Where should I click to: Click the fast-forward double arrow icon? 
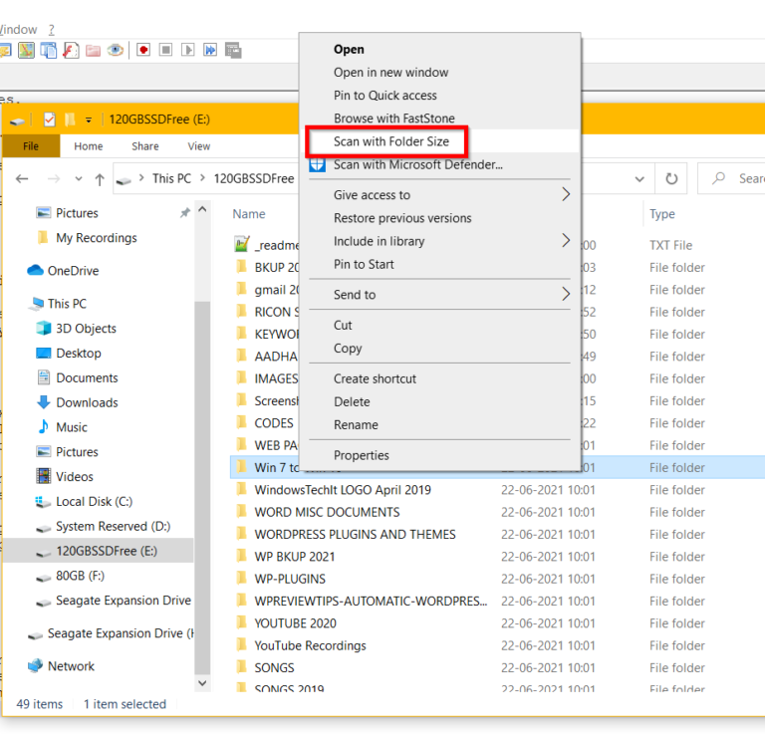point(210,50)
